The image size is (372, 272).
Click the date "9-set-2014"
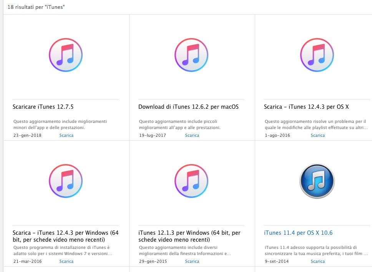tap(277, 261)
